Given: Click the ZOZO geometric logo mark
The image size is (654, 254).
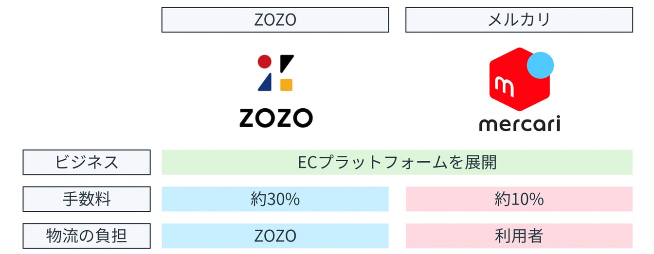Looking at the screenshot, I should pyautogui.click(x=275, y=73).
